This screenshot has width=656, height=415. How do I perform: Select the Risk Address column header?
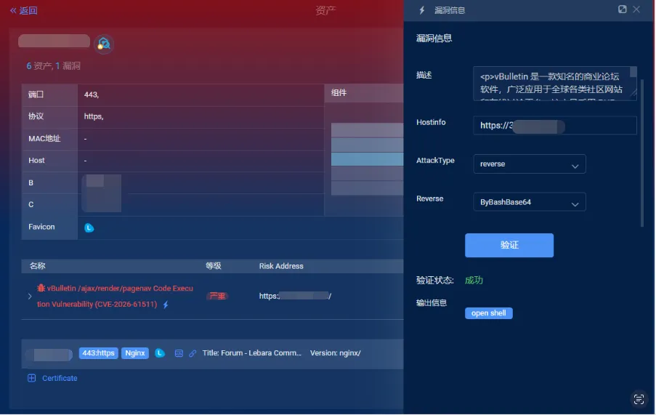(281, 266)
